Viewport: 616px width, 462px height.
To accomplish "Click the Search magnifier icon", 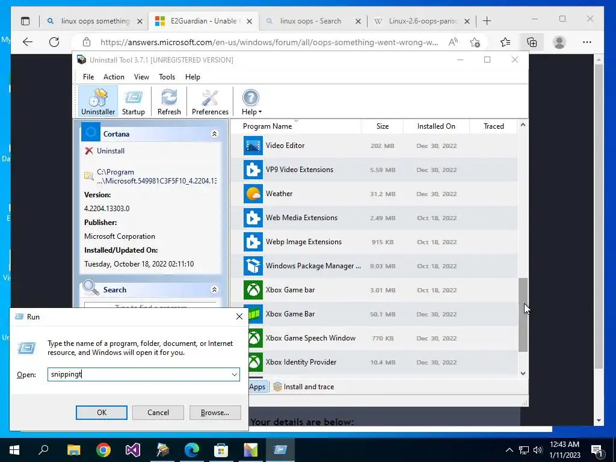I will coord(91,288).
